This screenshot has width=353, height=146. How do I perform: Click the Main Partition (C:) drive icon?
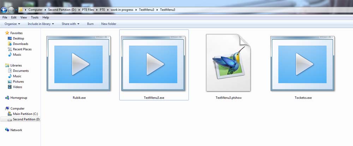tap(10, 114)
